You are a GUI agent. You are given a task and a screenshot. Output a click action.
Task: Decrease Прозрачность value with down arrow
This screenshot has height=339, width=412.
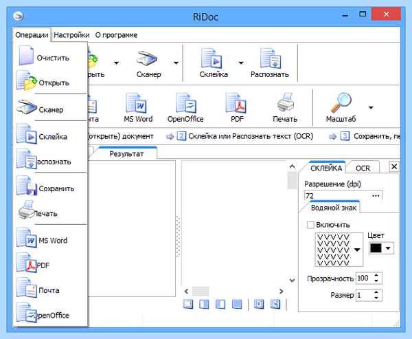(x=376, y=281)
